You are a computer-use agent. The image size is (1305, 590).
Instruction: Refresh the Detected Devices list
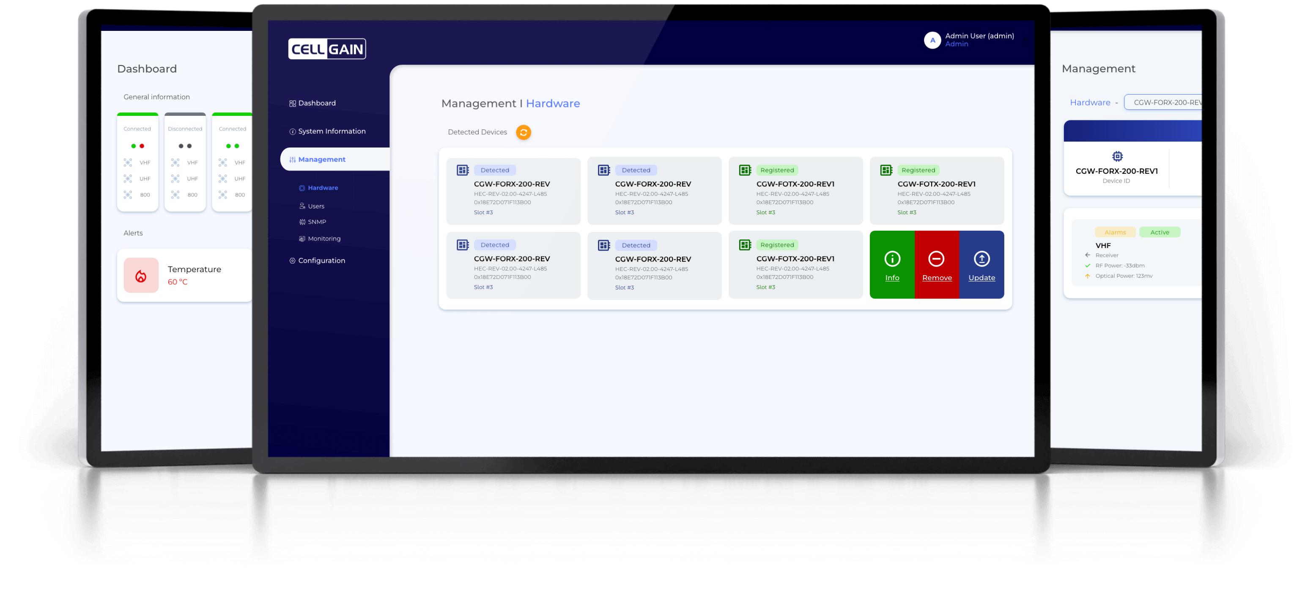pos(524,132)
